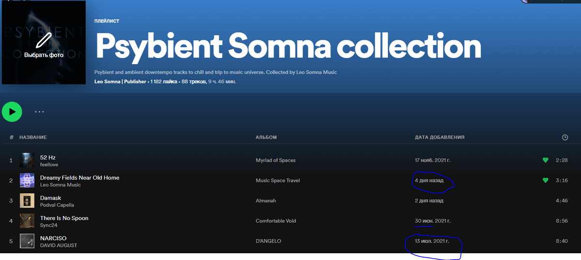Open the track title 52 Hz

[48, 157]
